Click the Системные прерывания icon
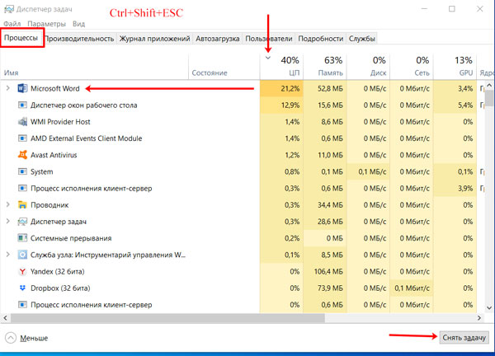495x356 pixels. pos(22,238)
